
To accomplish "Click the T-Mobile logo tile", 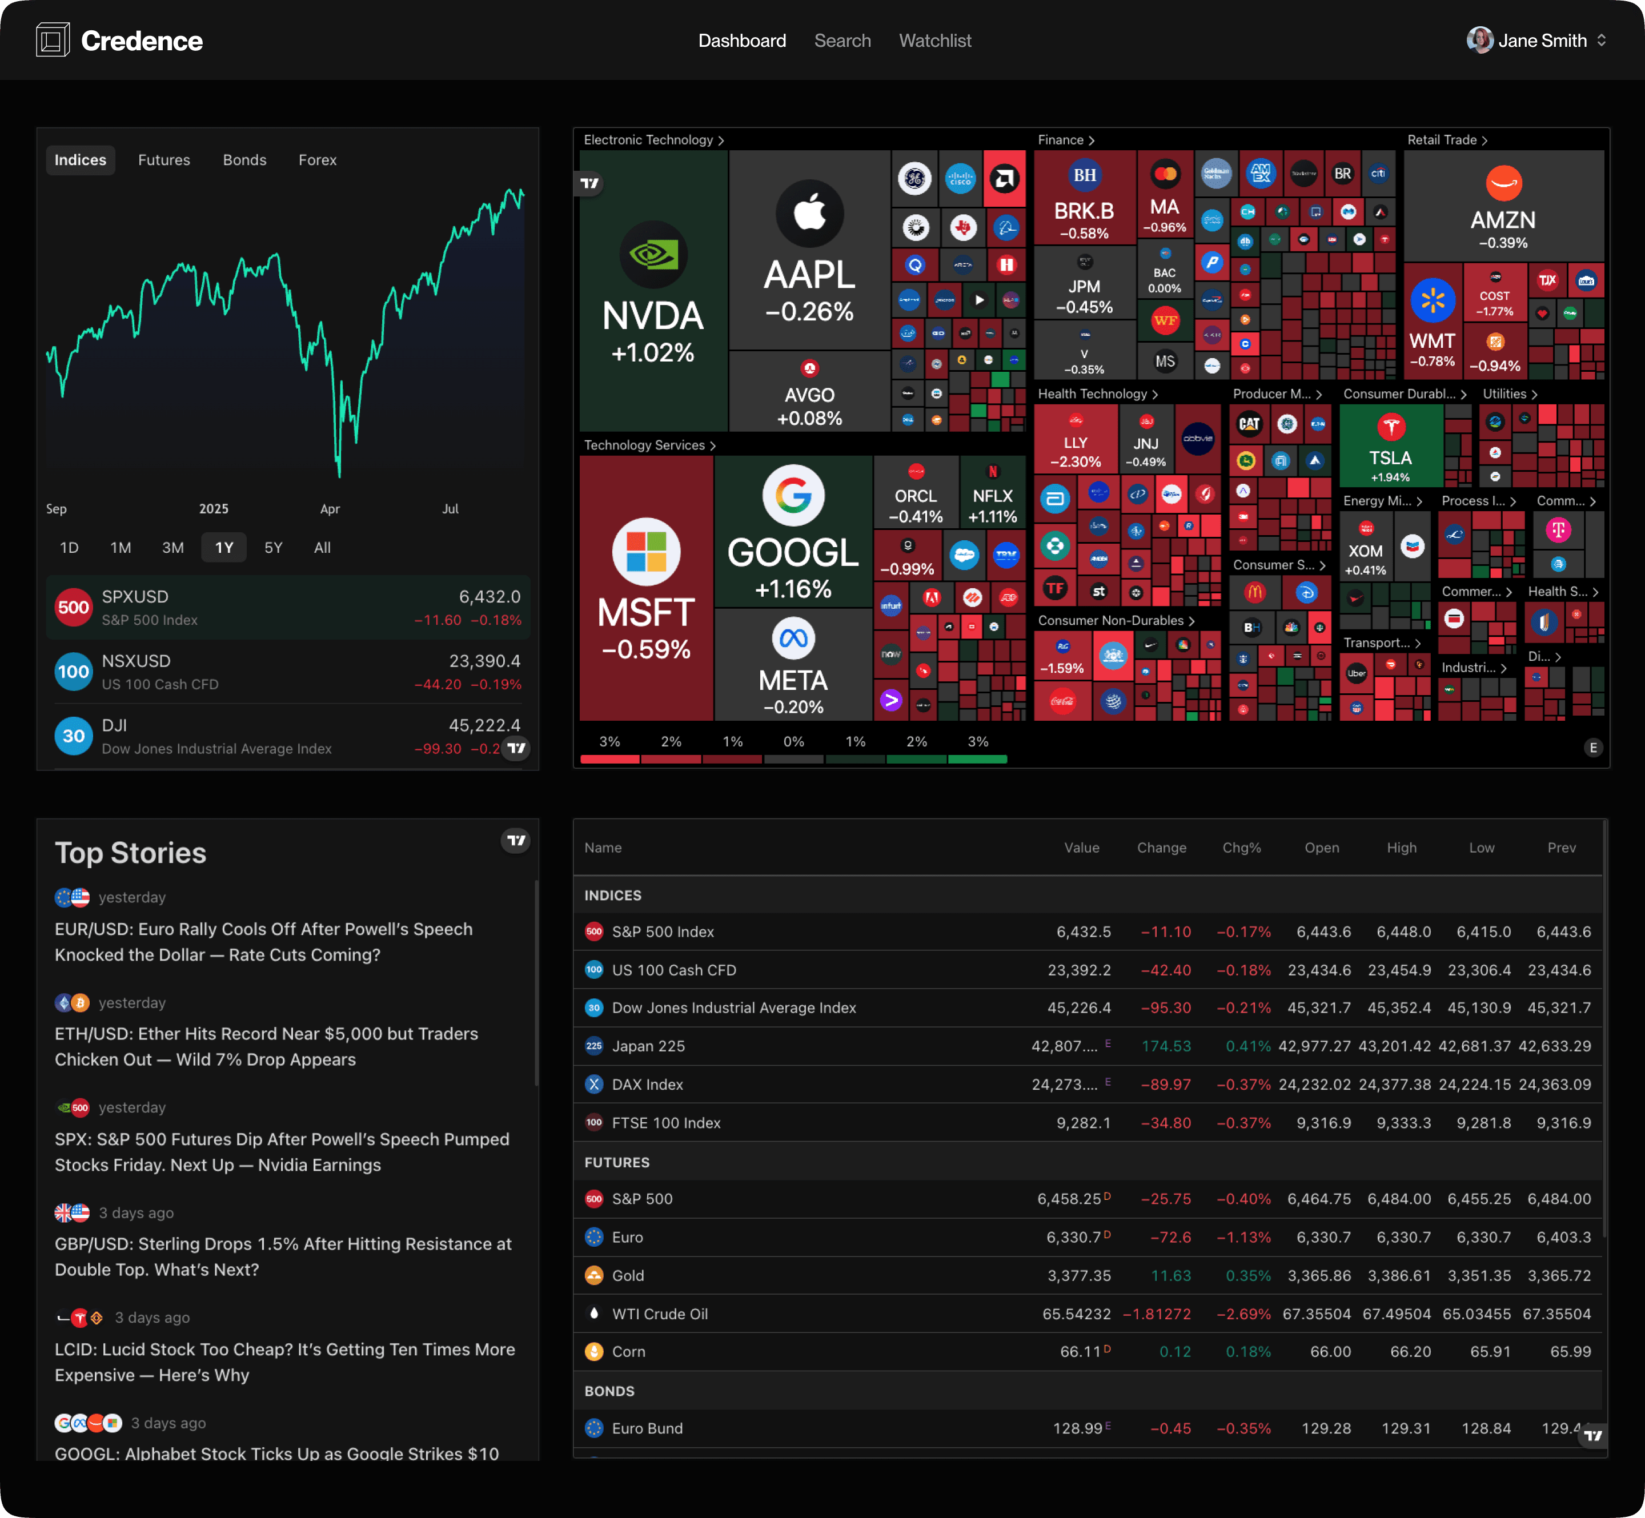I will pyautogui.click(x=1558, y=530).
